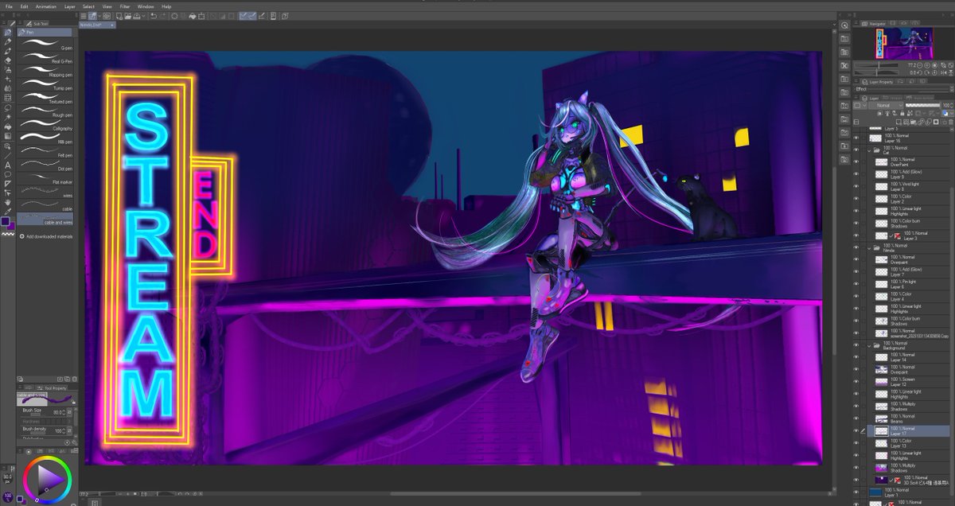
Task: Click the Undo arrow in command bar
Action: pyautogui.click(x=154, y=15)
